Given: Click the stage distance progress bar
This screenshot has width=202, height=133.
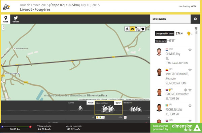Looking at the screenshot, I should (x=16, y=127).
